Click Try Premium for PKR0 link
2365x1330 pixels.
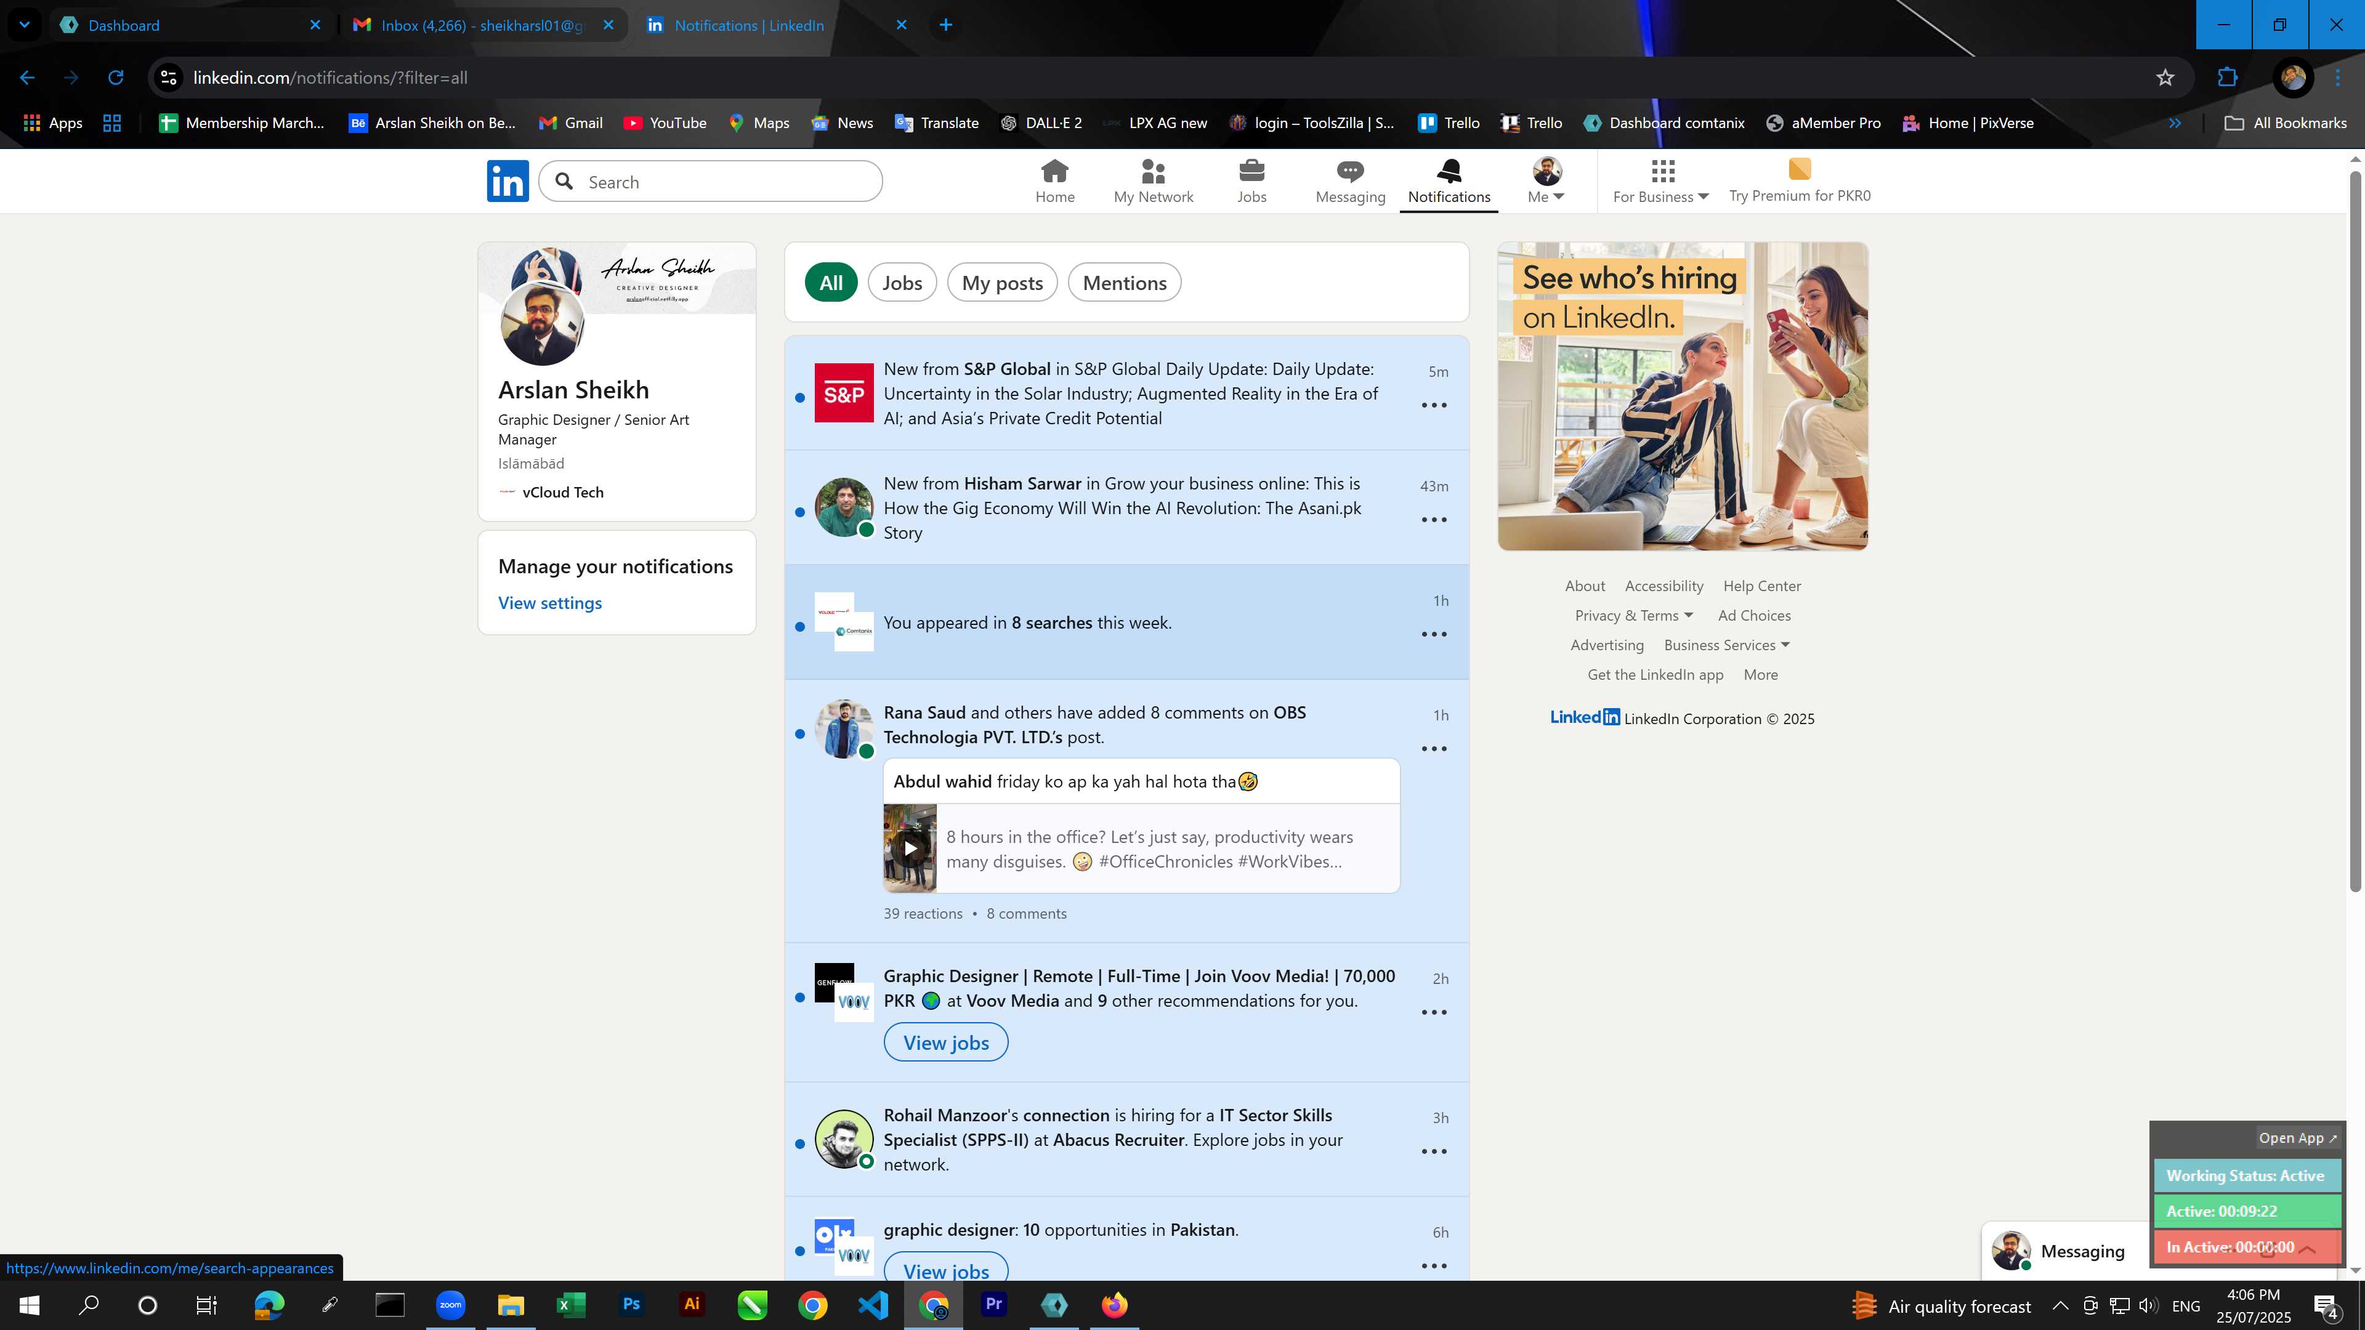(1800, 181)
